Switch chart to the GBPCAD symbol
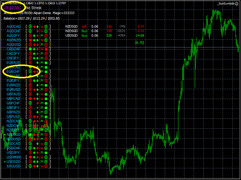 [x=14, y=98]
